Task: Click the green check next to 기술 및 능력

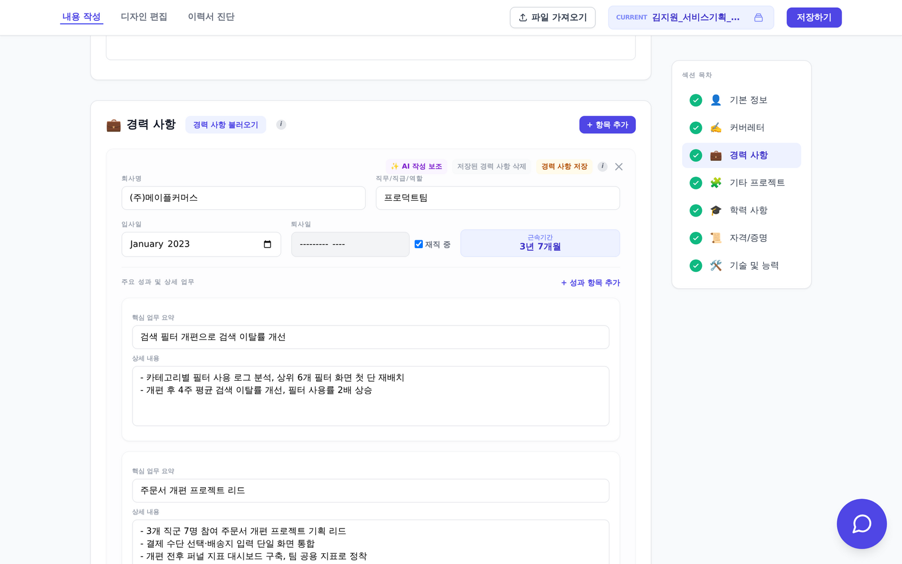Action: pos(696,266)
